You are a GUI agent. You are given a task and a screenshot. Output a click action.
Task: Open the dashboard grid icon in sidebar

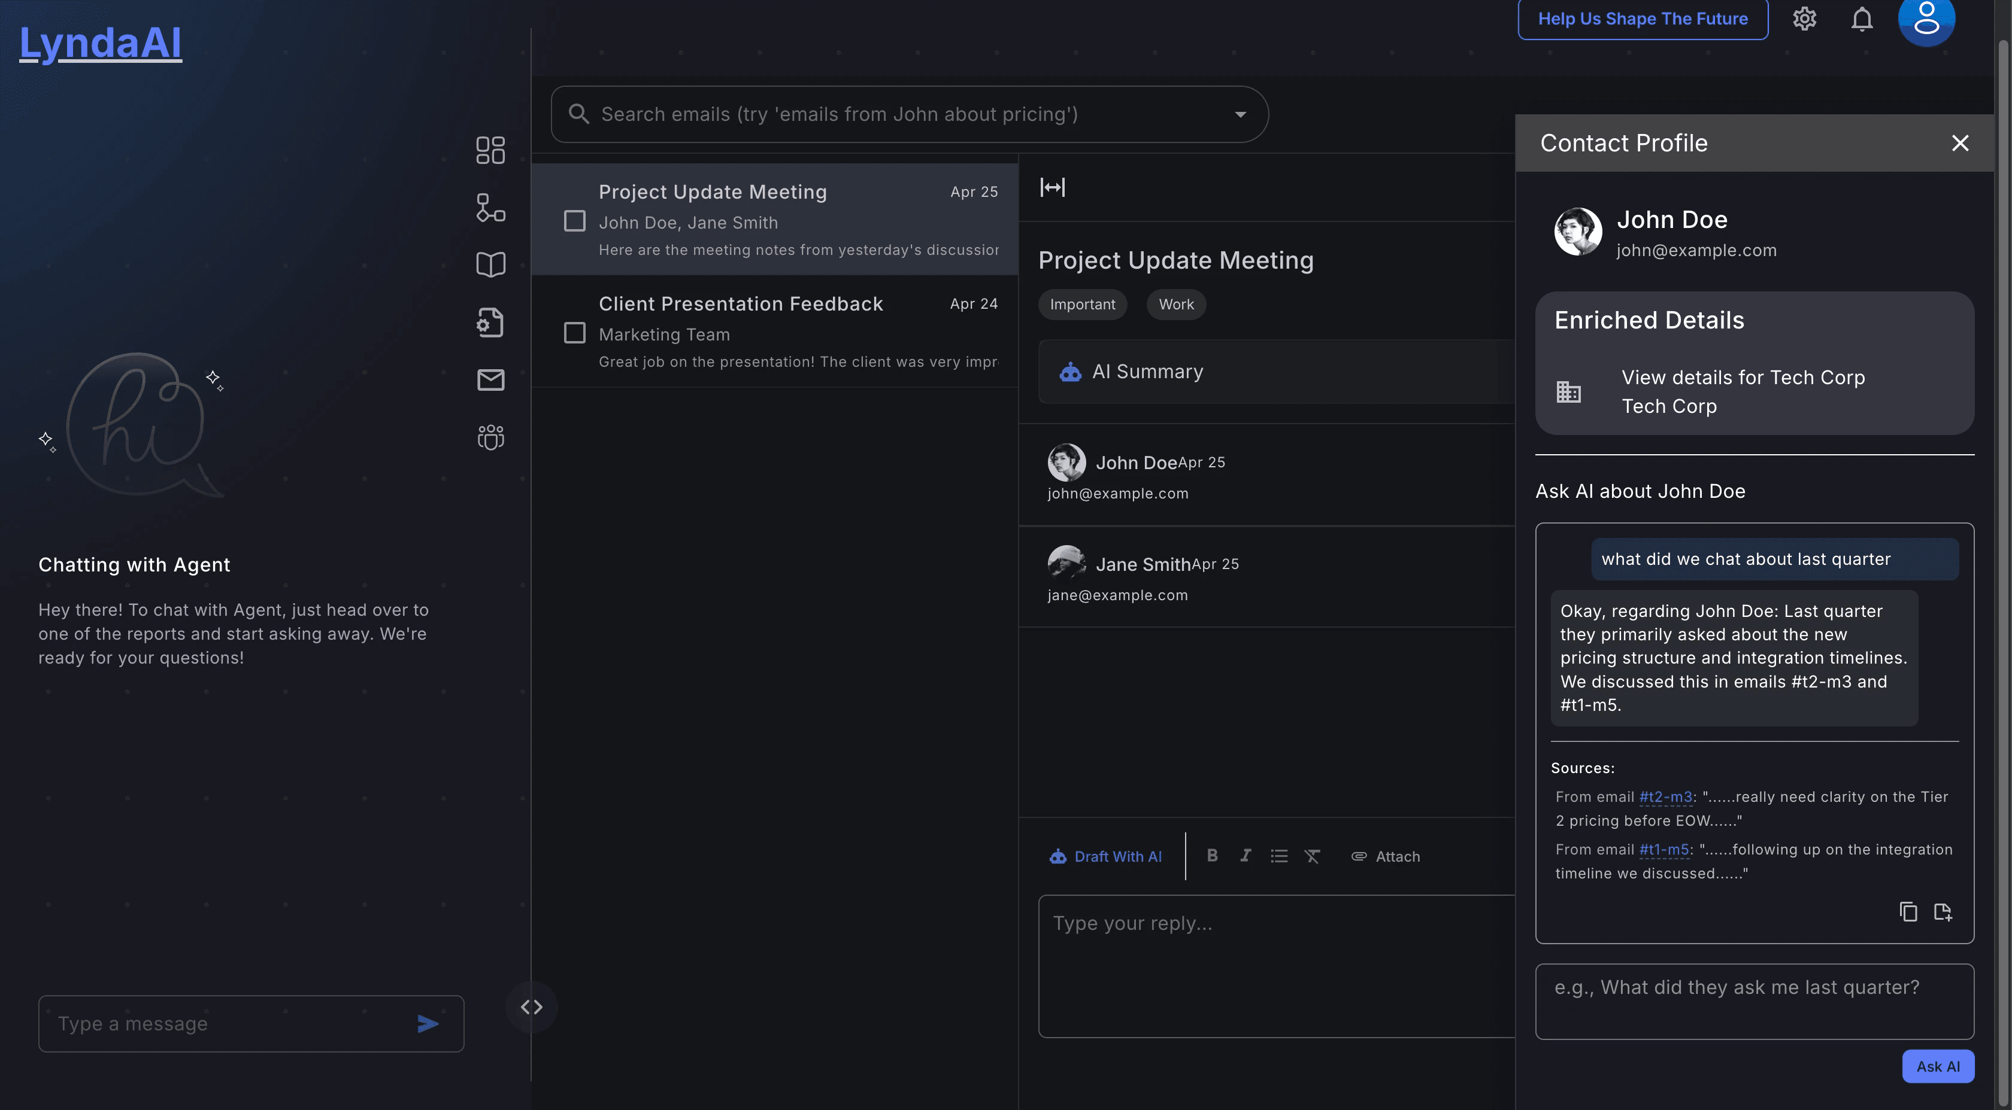[490, 150]
